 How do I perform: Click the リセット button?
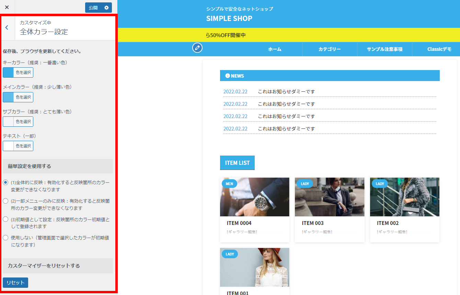15,283
